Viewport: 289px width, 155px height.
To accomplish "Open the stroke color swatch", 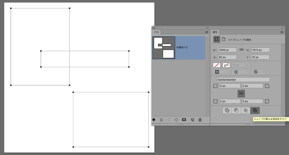I will coord(226,65).
